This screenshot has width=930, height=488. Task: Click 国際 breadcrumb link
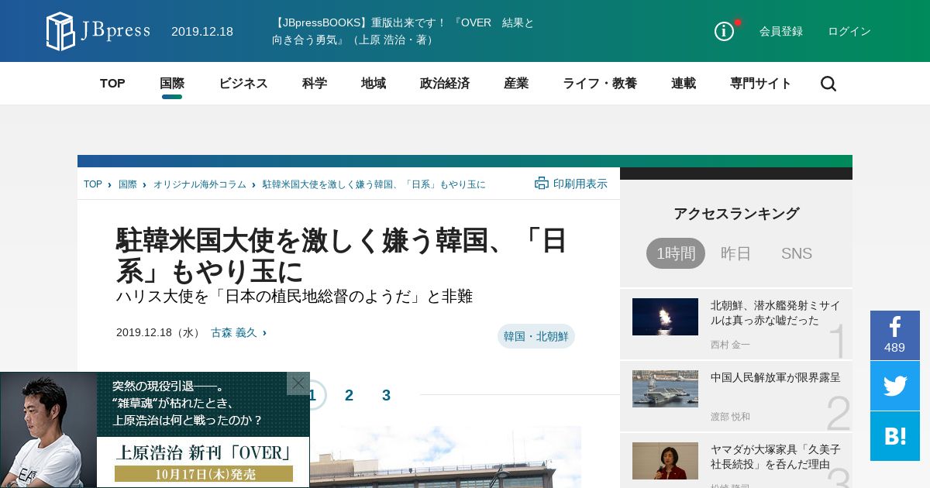[128, 184]
